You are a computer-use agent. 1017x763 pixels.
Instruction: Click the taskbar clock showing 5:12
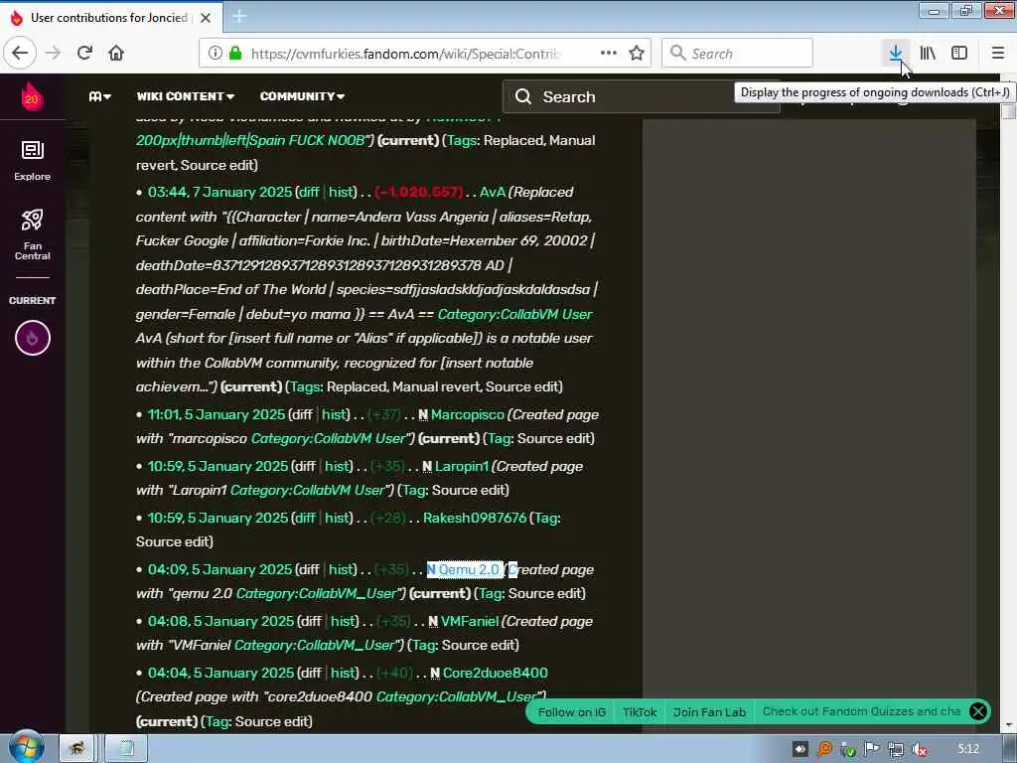(967, 749)
